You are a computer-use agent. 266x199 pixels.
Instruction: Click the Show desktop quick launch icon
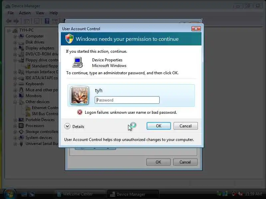[x=24, y=194]
